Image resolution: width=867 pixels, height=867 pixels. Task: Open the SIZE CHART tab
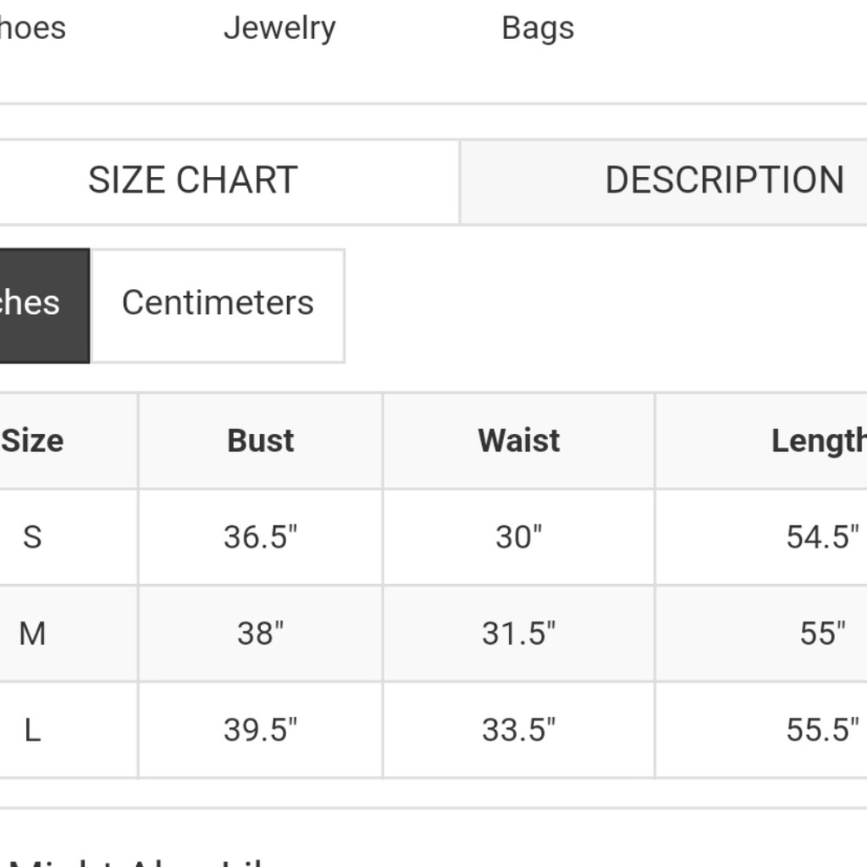(x=192, y=180)
